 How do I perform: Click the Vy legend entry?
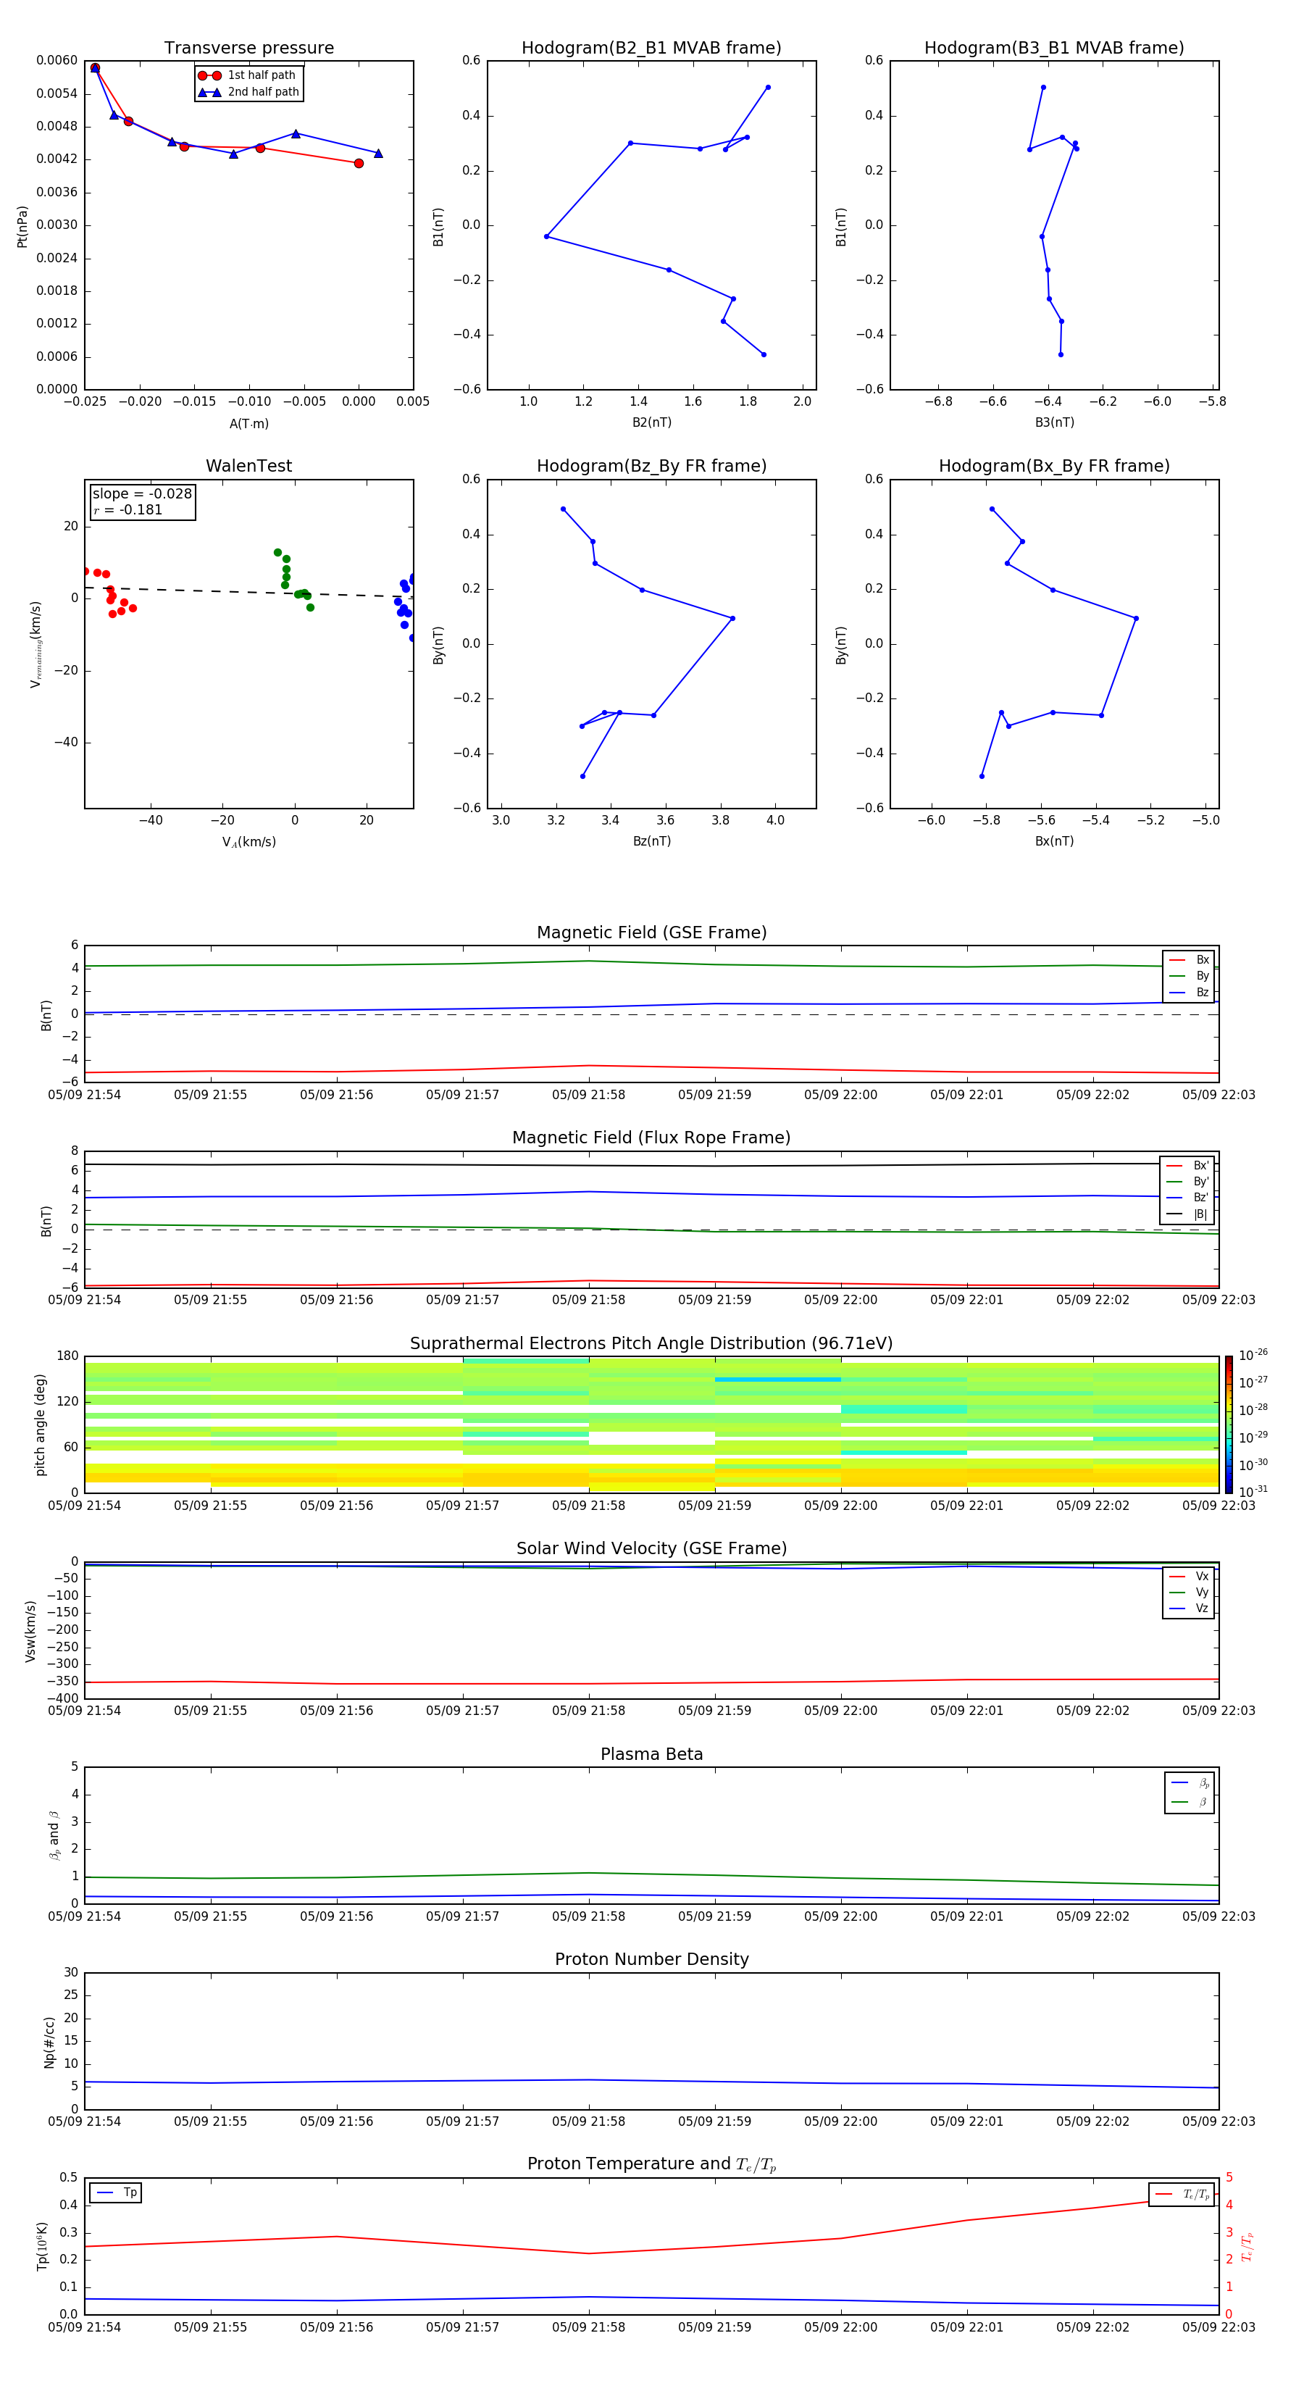click(x=1189, y=1592)
